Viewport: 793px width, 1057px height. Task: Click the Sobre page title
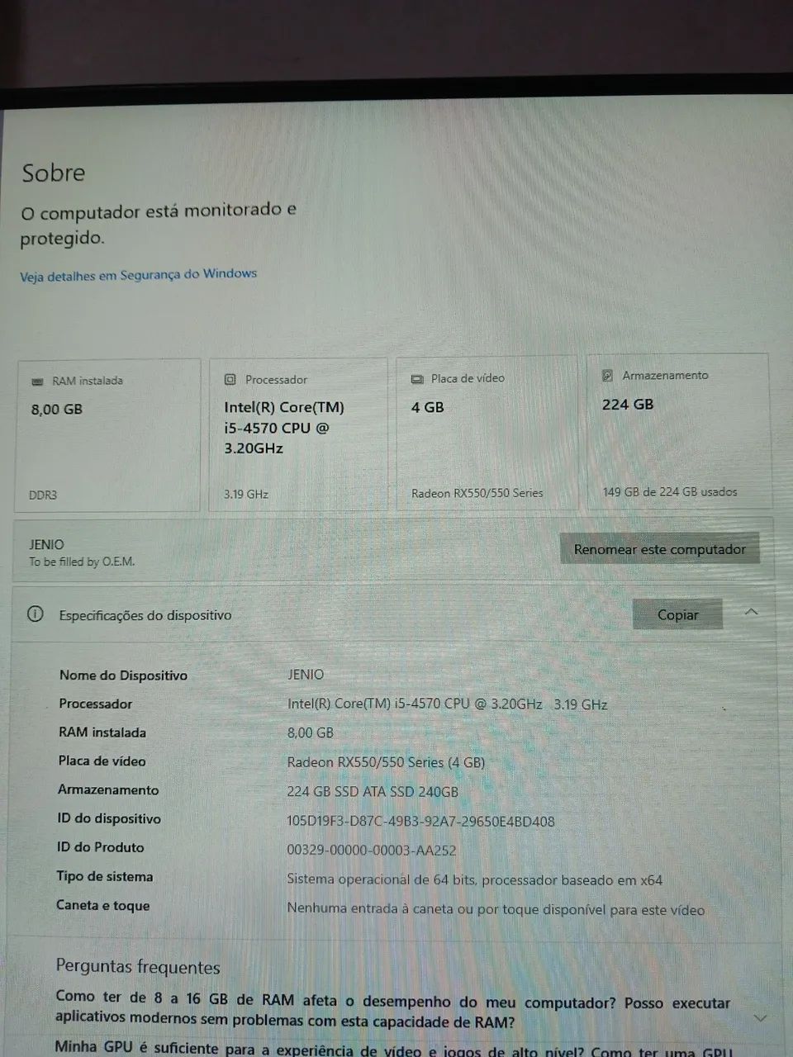[53, 173]
